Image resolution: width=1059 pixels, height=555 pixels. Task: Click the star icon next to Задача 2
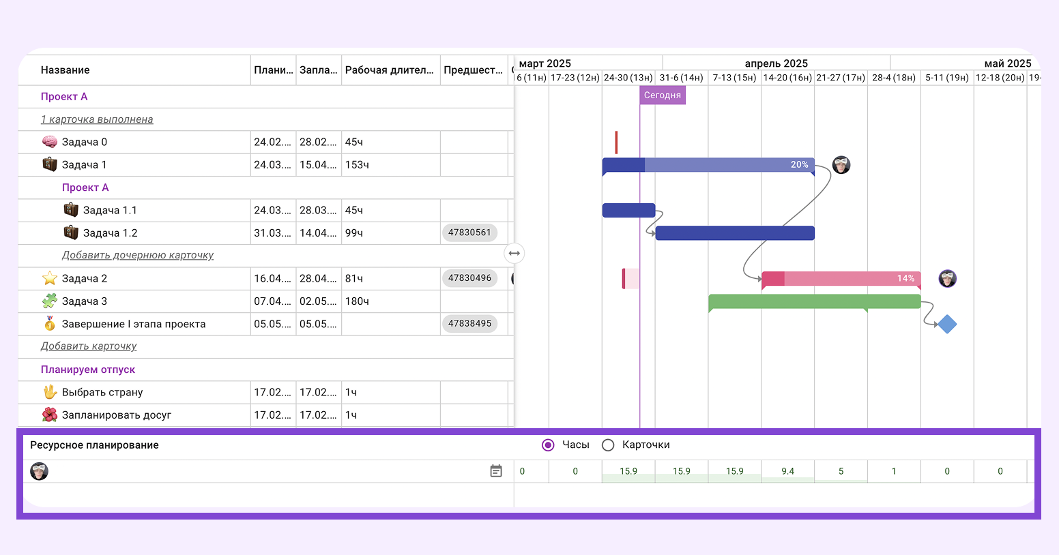click(x=50, y=278)
